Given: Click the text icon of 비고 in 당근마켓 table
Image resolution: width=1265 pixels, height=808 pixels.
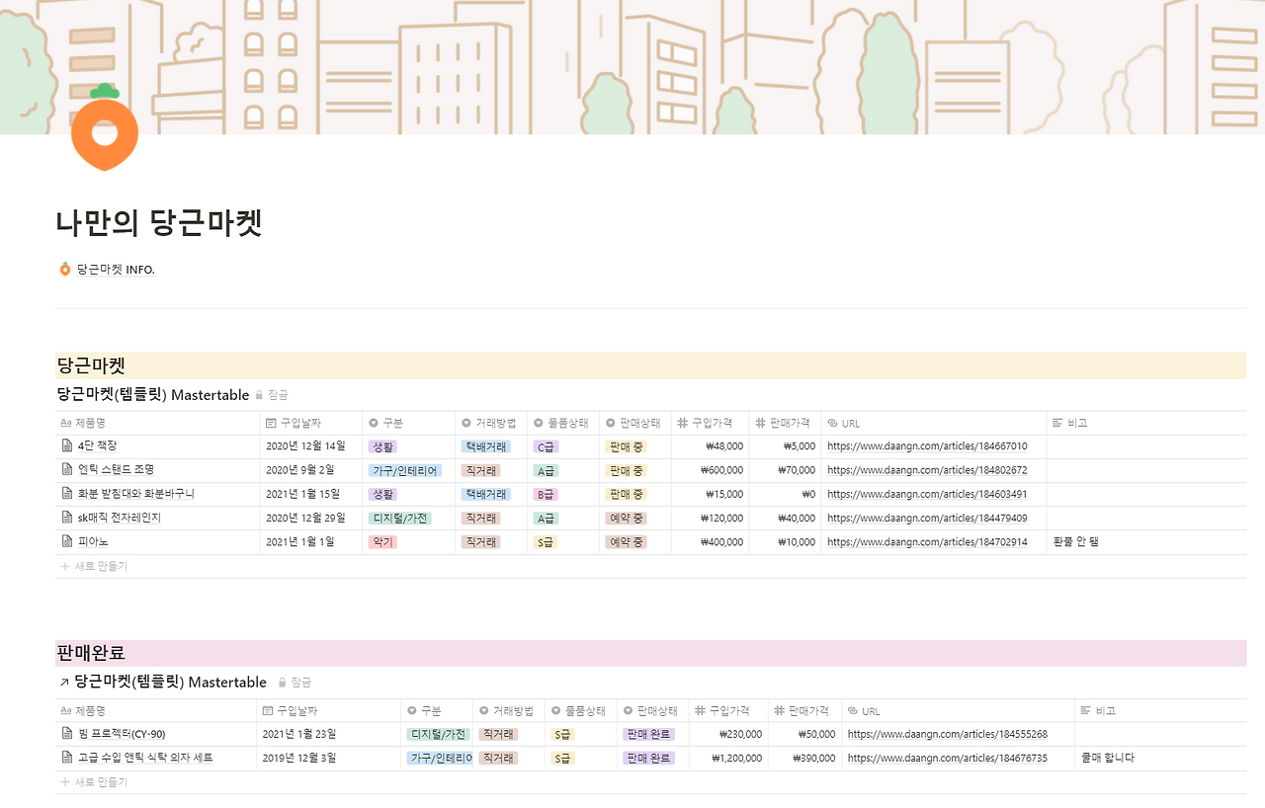Looking at the screenshot, I should click(1057, 423).
